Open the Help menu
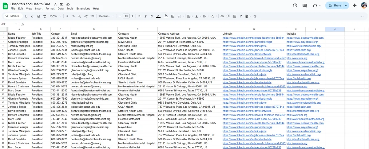369x149 pixels. click(x=96, y=9)
